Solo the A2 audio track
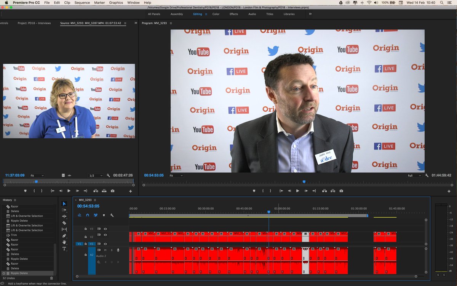The image size is (457, 286). pyautogui.click(x=112, y=250)
